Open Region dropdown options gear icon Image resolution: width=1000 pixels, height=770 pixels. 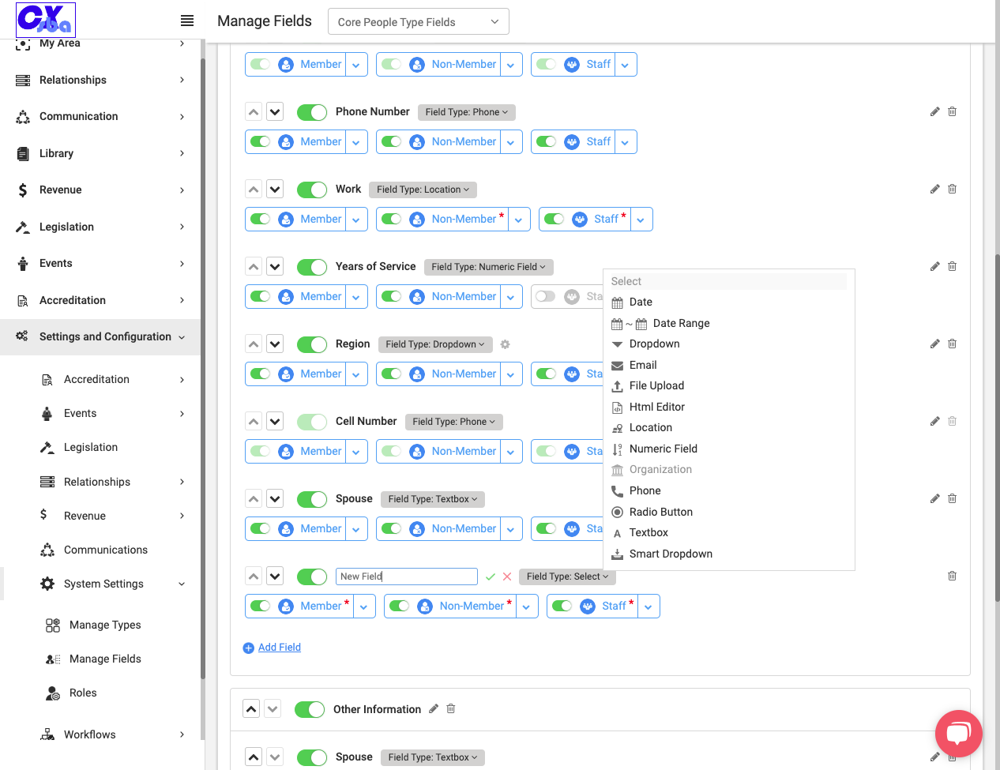[506, 344]
